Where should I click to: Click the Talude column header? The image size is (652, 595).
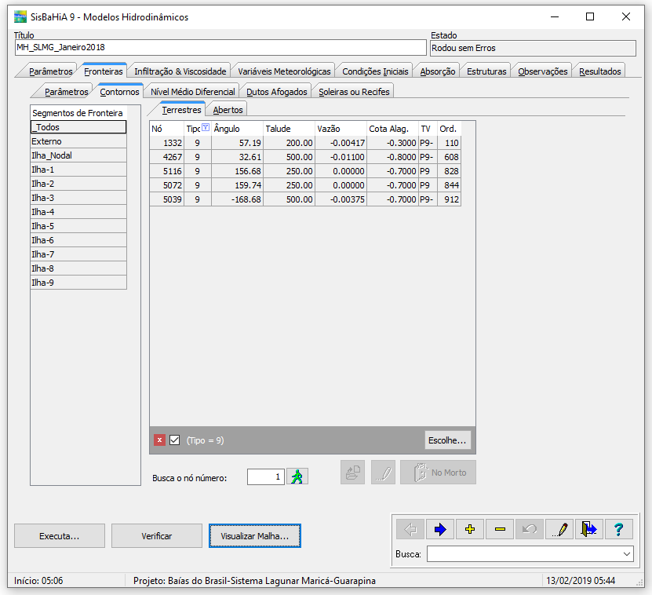click(x=289, y=129)
